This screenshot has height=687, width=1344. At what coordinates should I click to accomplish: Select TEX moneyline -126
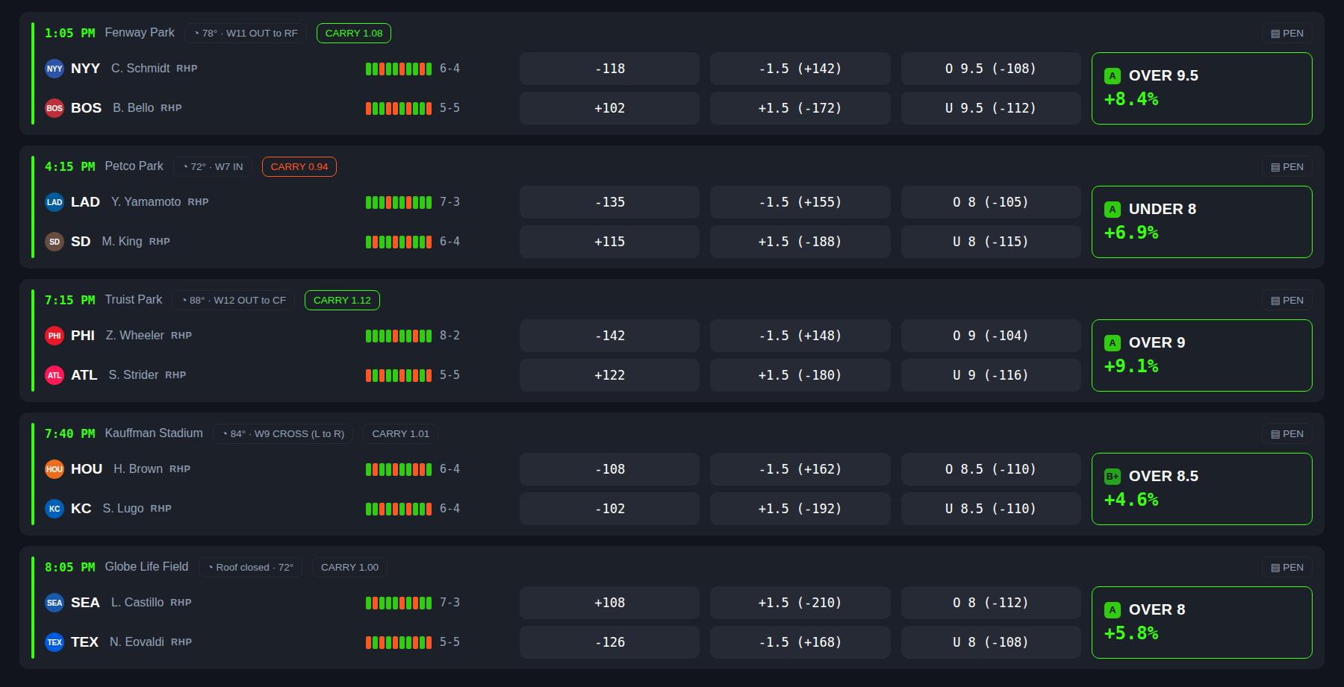609,642
